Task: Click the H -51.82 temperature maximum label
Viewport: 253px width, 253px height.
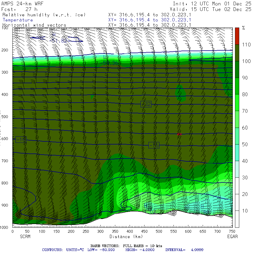Action: click(58, 38)
